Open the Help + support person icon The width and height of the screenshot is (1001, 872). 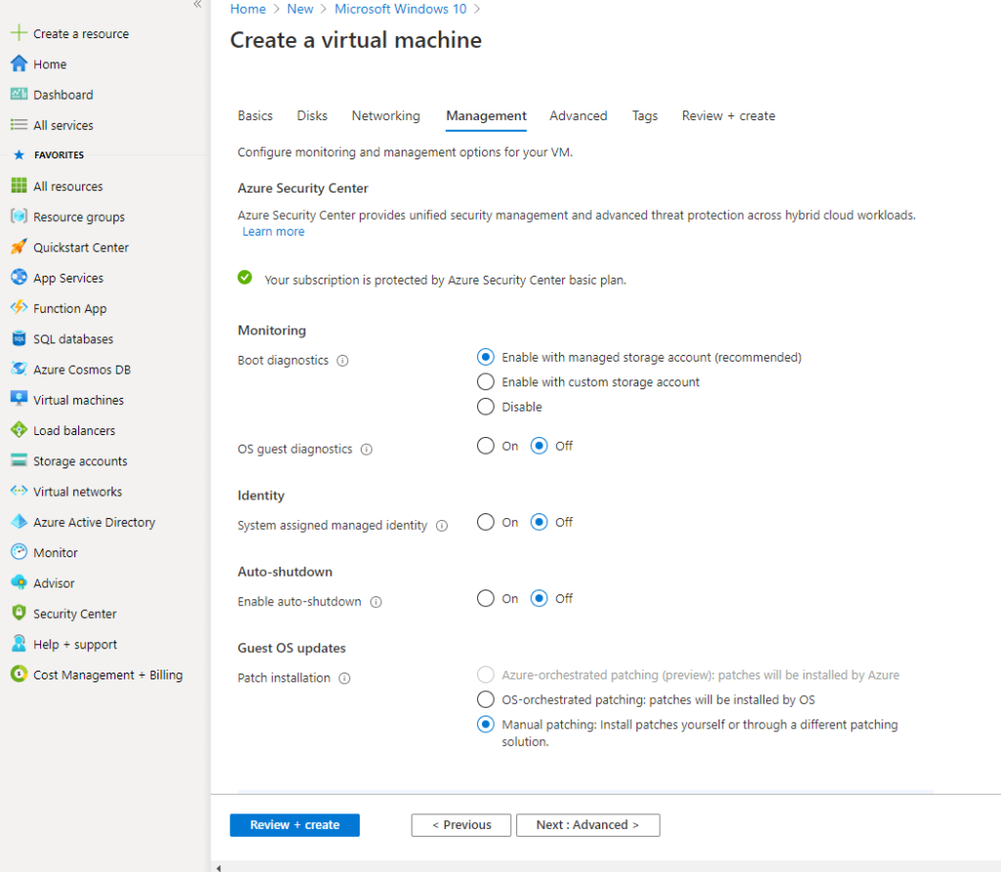[20, 643]
